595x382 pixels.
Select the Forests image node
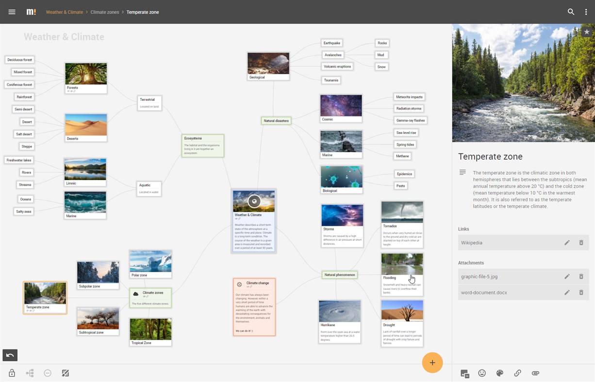[x=86, y=78]
